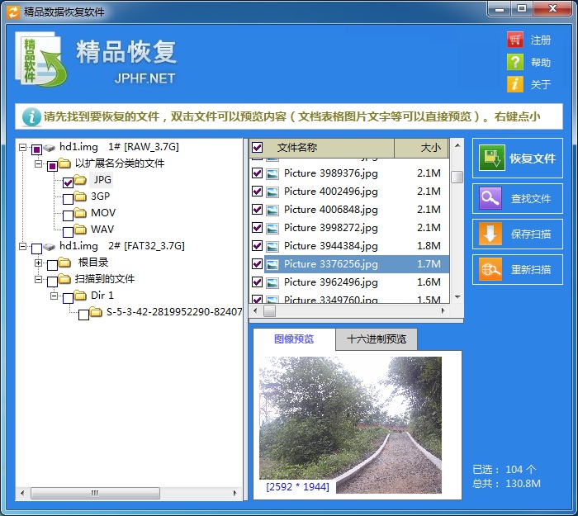Click the road image preview thumbnail

coord(350,425)
